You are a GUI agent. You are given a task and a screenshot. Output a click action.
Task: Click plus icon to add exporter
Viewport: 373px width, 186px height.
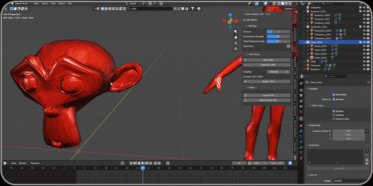367,151
